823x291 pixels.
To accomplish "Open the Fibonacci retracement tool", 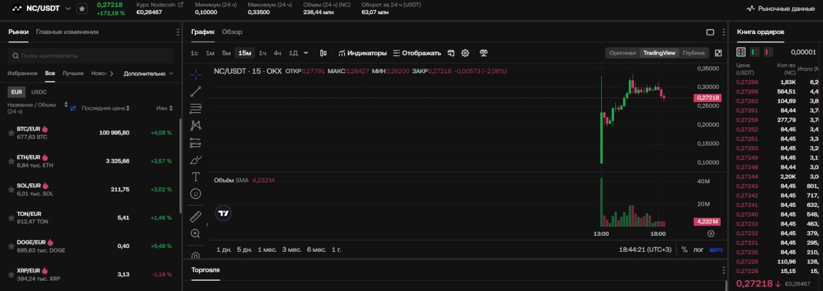I will click(x=195, y=109).
